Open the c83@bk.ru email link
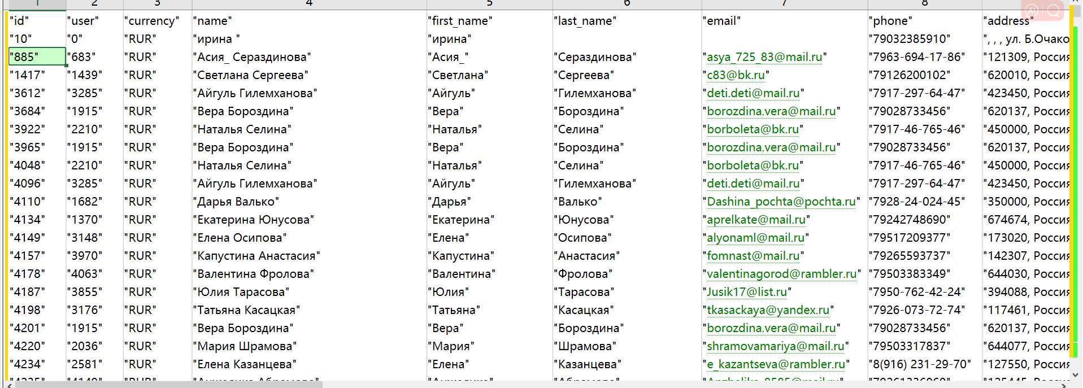The width and height of the screenshot is (1083, 388). coord(736,75)
